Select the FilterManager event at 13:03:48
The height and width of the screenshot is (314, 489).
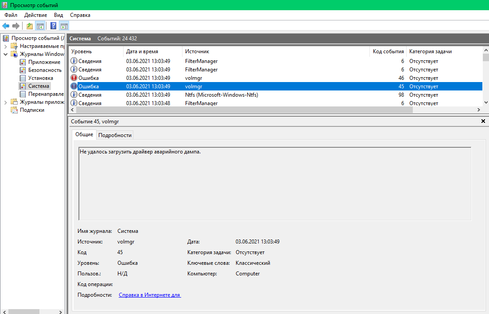click(276, 103)
